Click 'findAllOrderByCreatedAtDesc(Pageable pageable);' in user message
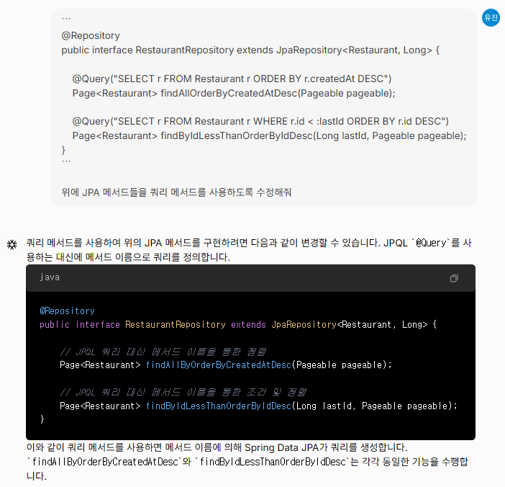The height and width of the screenshot is (487, 505). tap(278, 93)
